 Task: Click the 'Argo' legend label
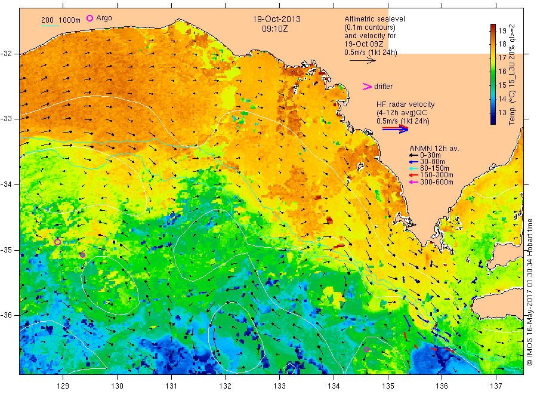pos(104,18)
